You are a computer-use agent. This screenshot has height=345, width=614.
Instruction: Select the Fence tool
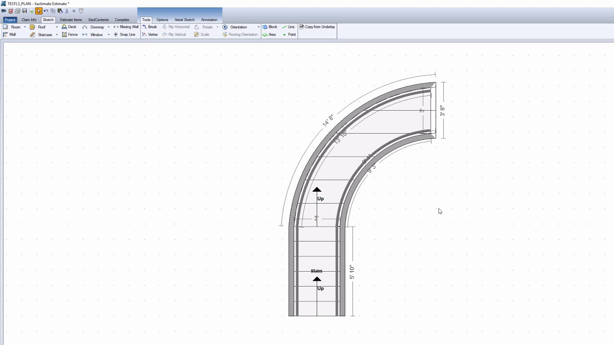click(x=70, y=34)
